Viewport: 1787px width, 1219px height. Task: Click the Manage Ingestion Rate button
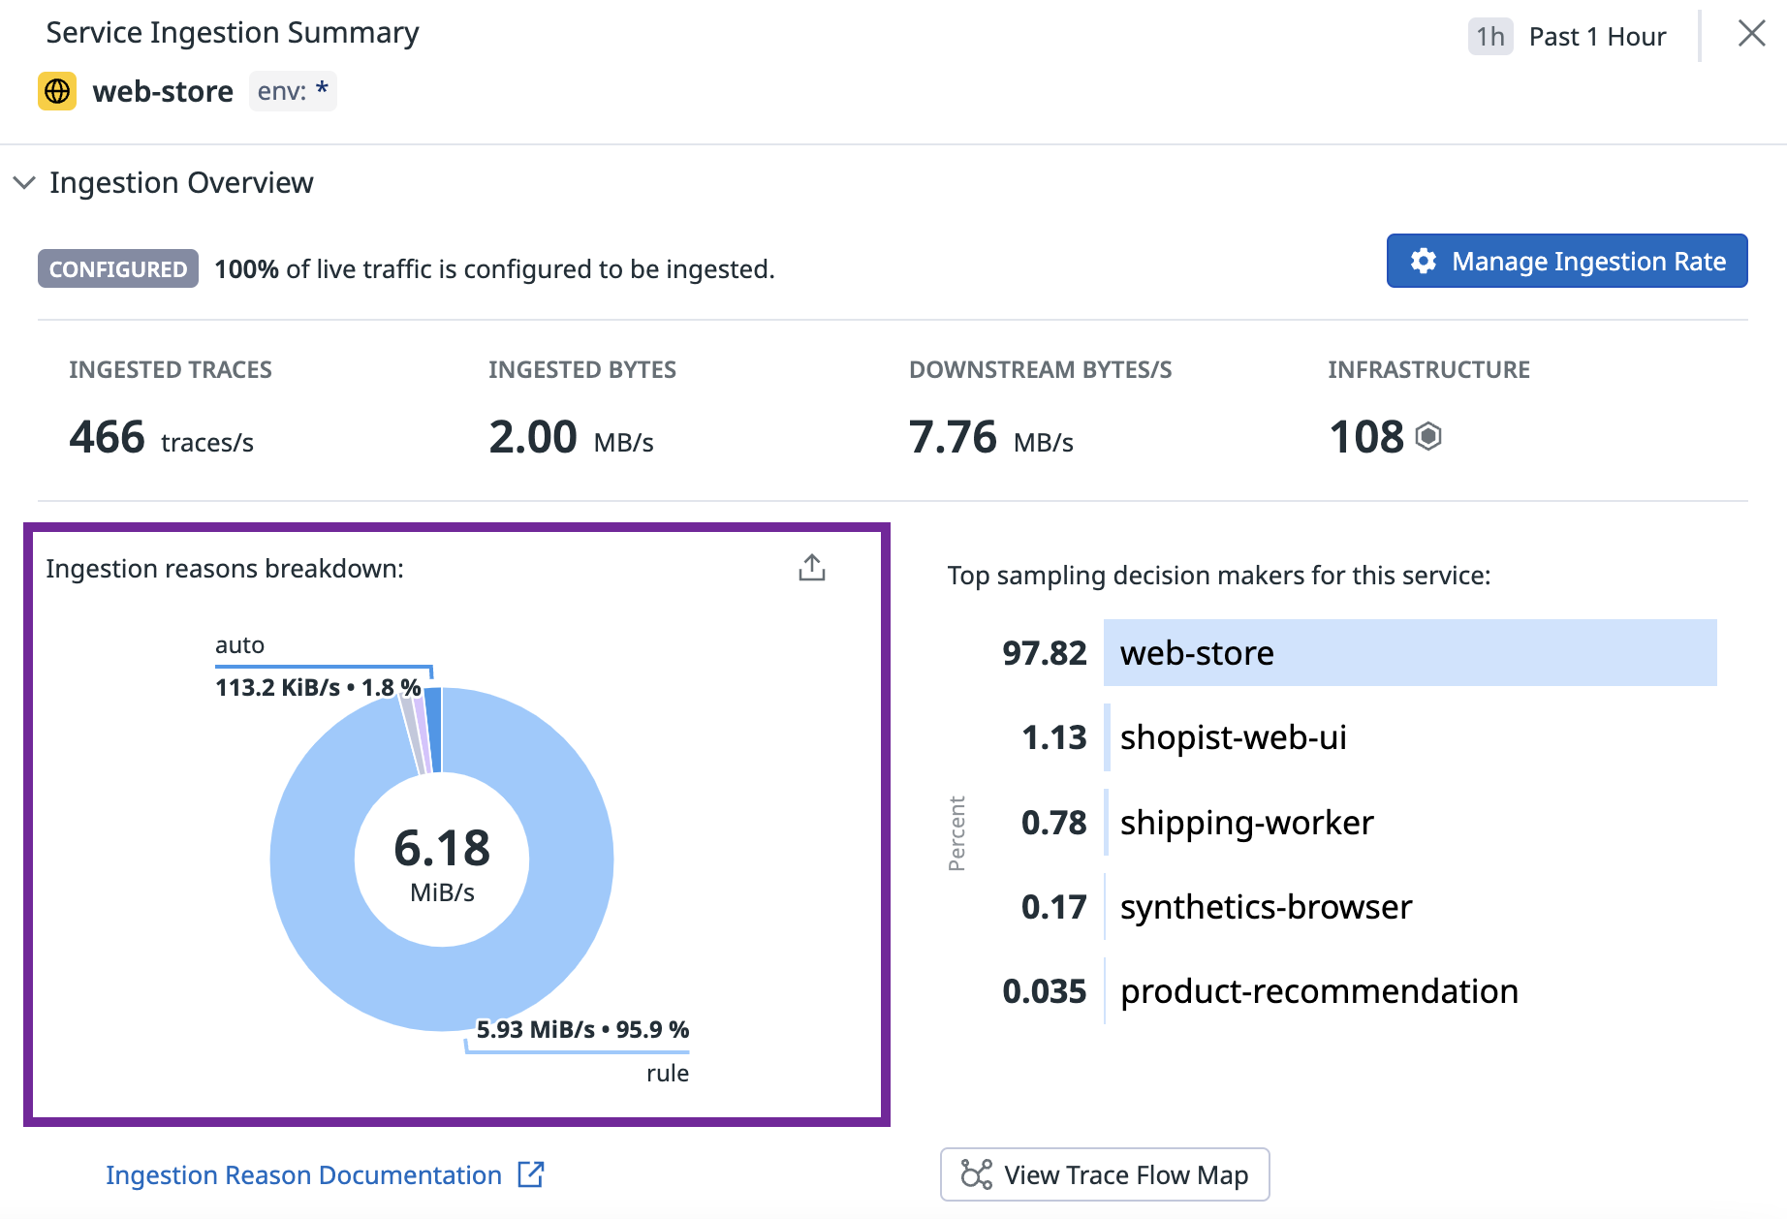pyautogui.click(x=1566, y=262)
